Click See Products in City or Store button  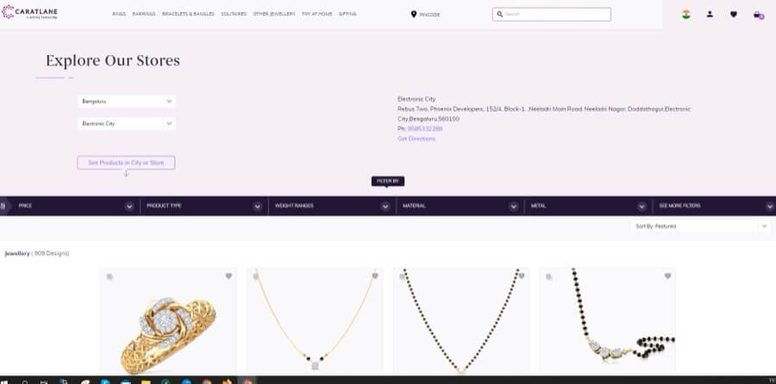[126, 163]
